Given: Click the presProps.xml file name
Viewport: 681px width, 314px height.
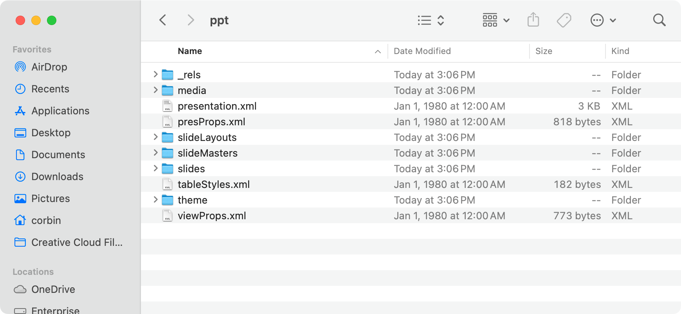Looking at the screenshot, I should [x=211, y=122].
